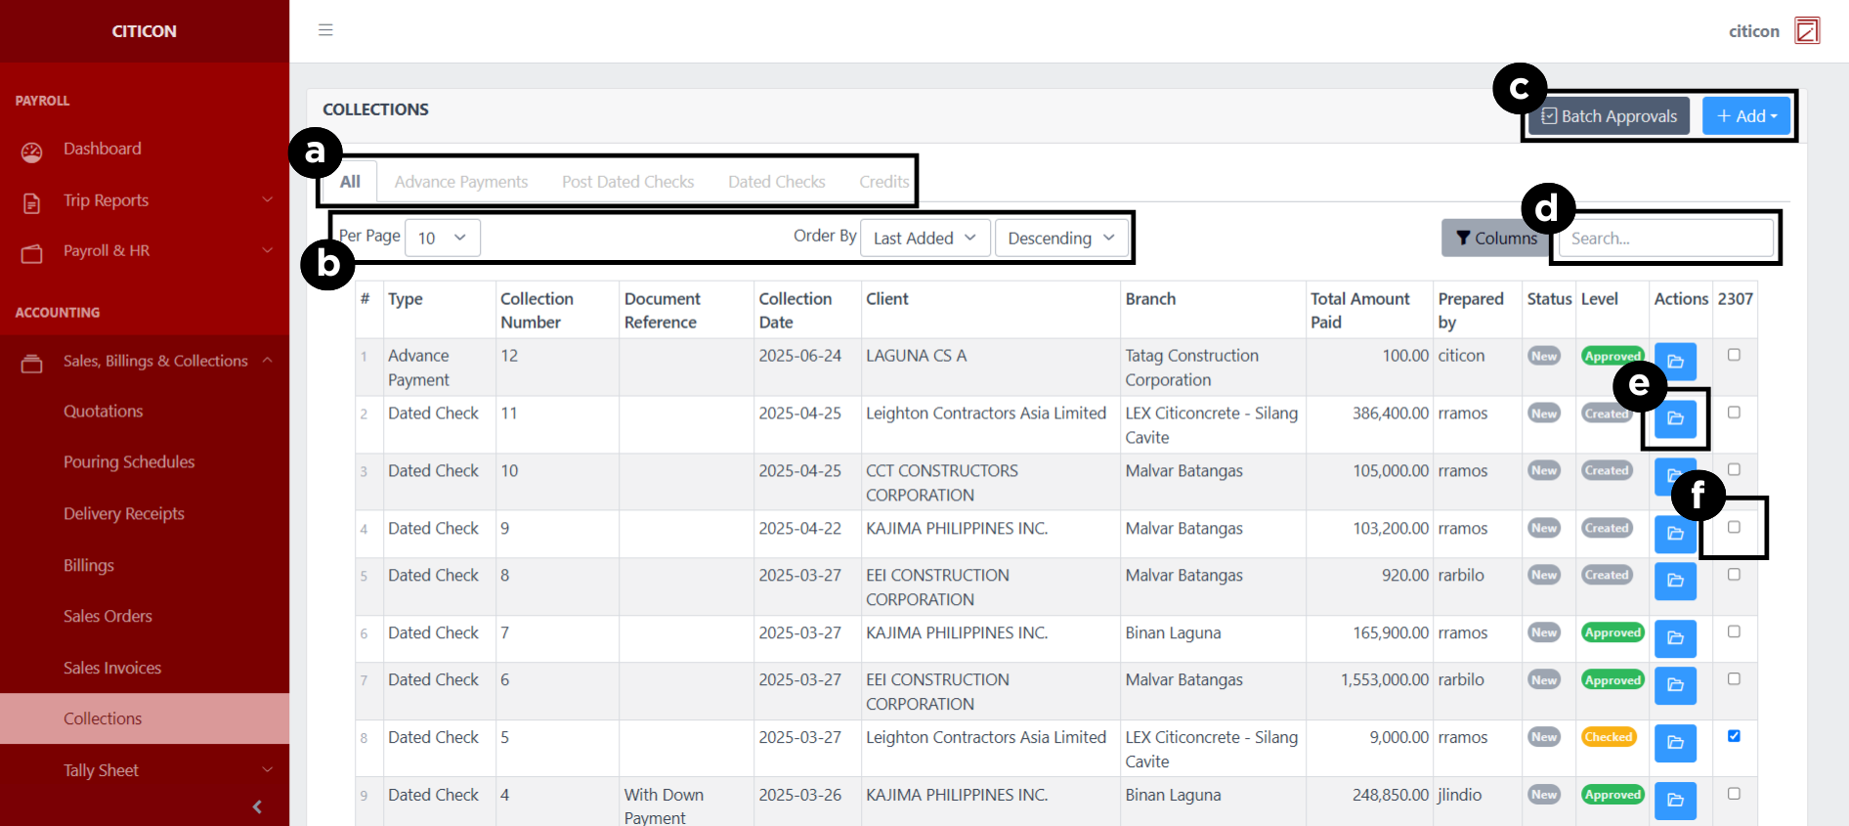
Task: Expand the Payroll & HR sidebar menu
Action: (145, 251)
